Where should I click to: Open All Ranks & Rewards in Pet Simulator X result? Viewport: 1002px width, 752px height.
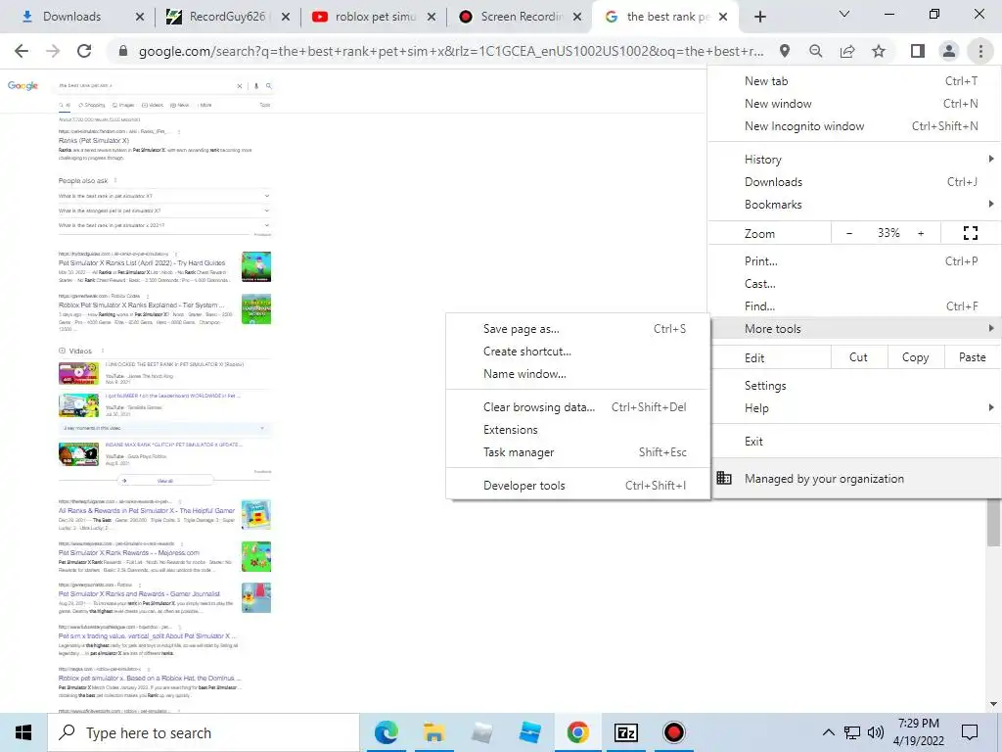[x=147, y=510]
